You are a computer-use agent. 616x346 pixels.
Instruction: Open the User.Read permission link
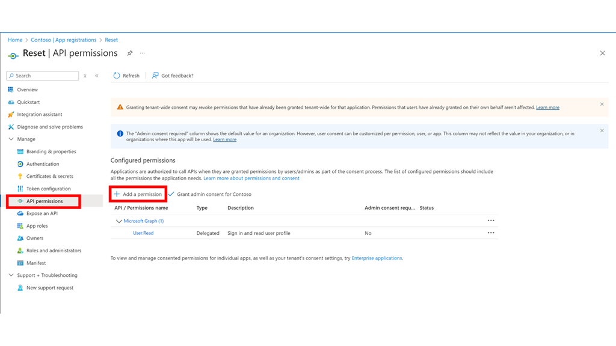pos(143,233)
